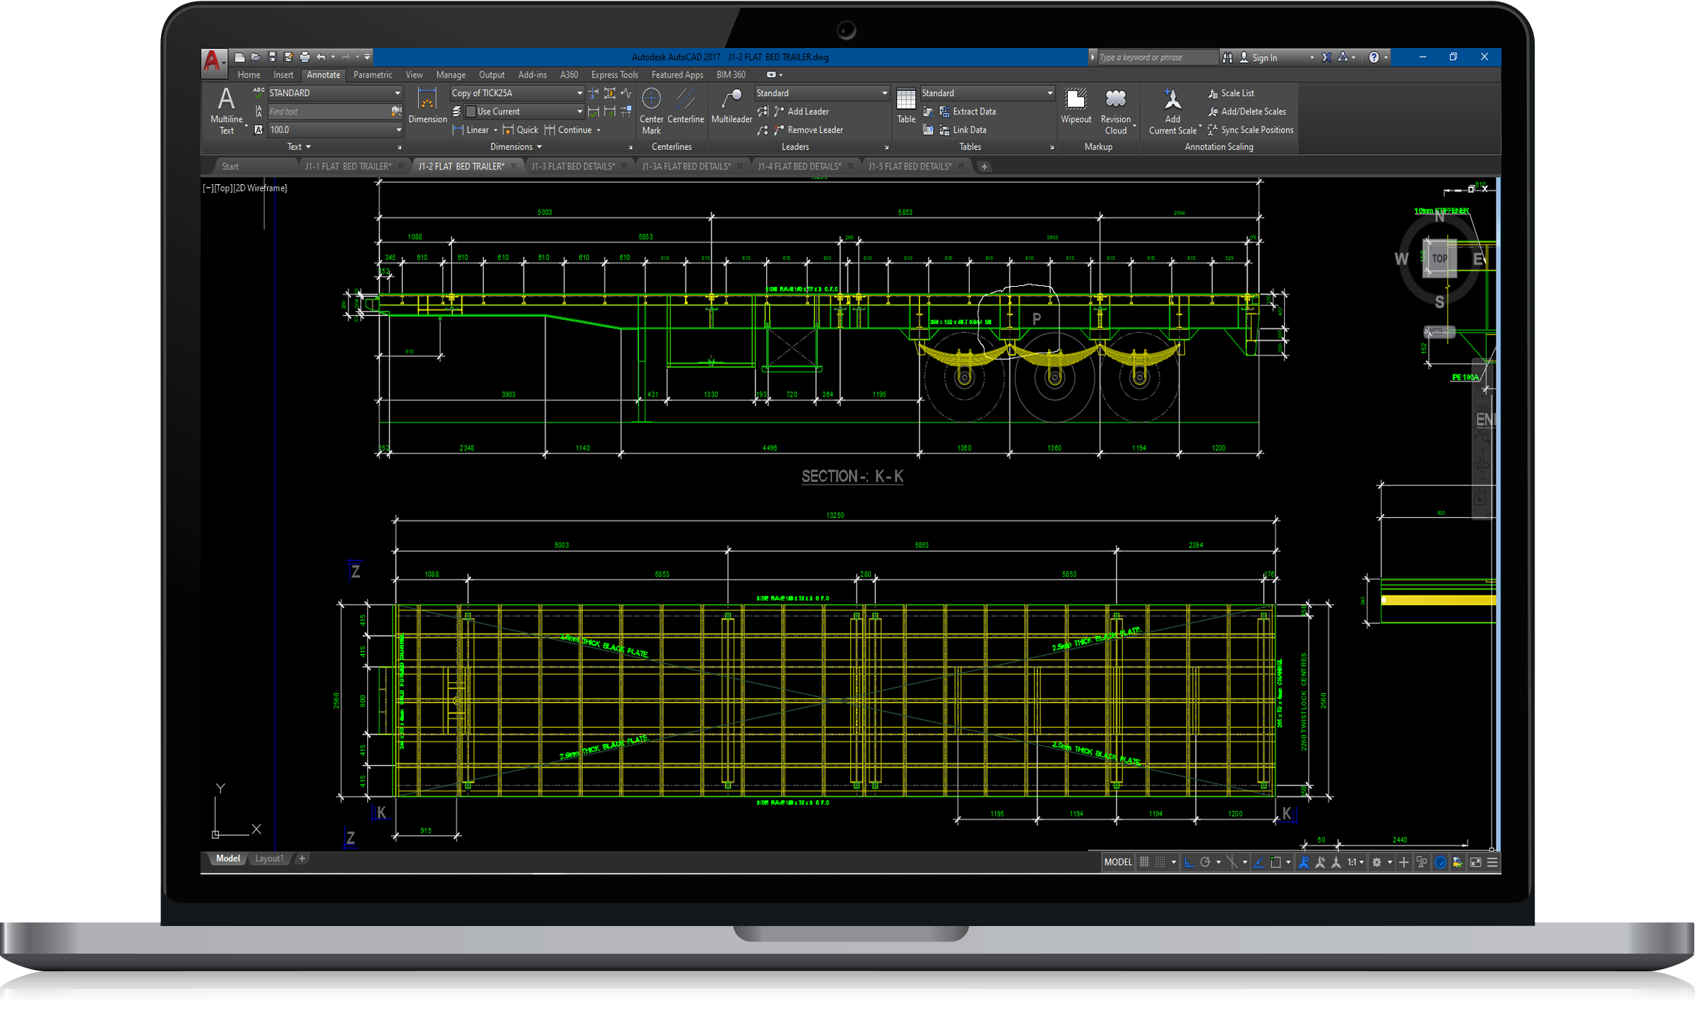Click Add Current Scale
Viewport: 1695px width, 1020px height.
(1172, 110)
